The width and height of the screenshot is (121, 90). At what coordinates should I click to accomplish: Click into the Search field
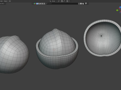pos(62,4)
